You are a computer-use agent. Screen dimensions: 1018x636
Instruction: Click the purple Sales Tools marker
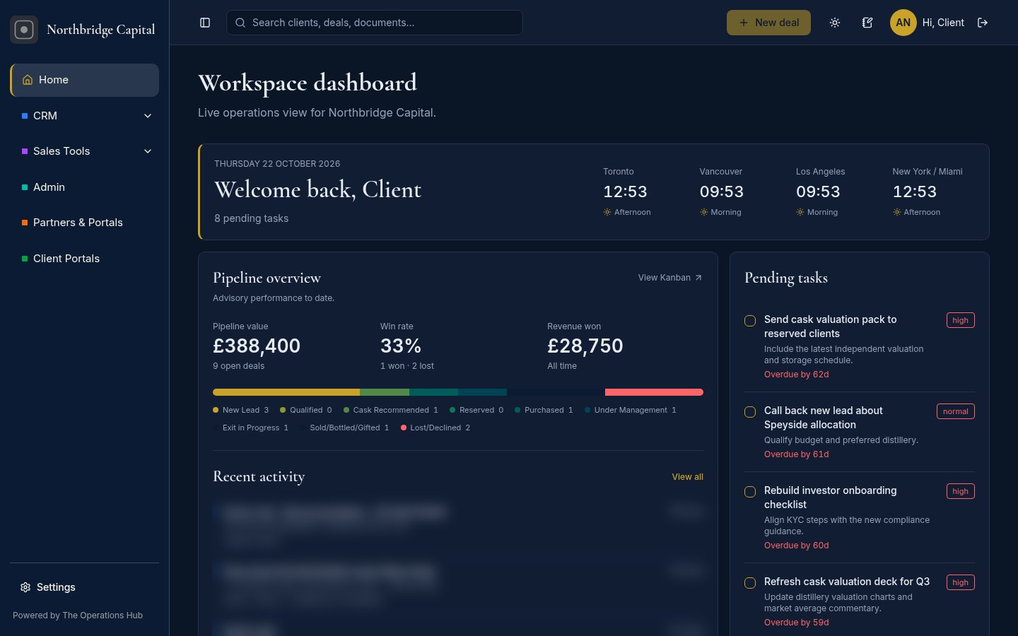click(x=25, y=151)
